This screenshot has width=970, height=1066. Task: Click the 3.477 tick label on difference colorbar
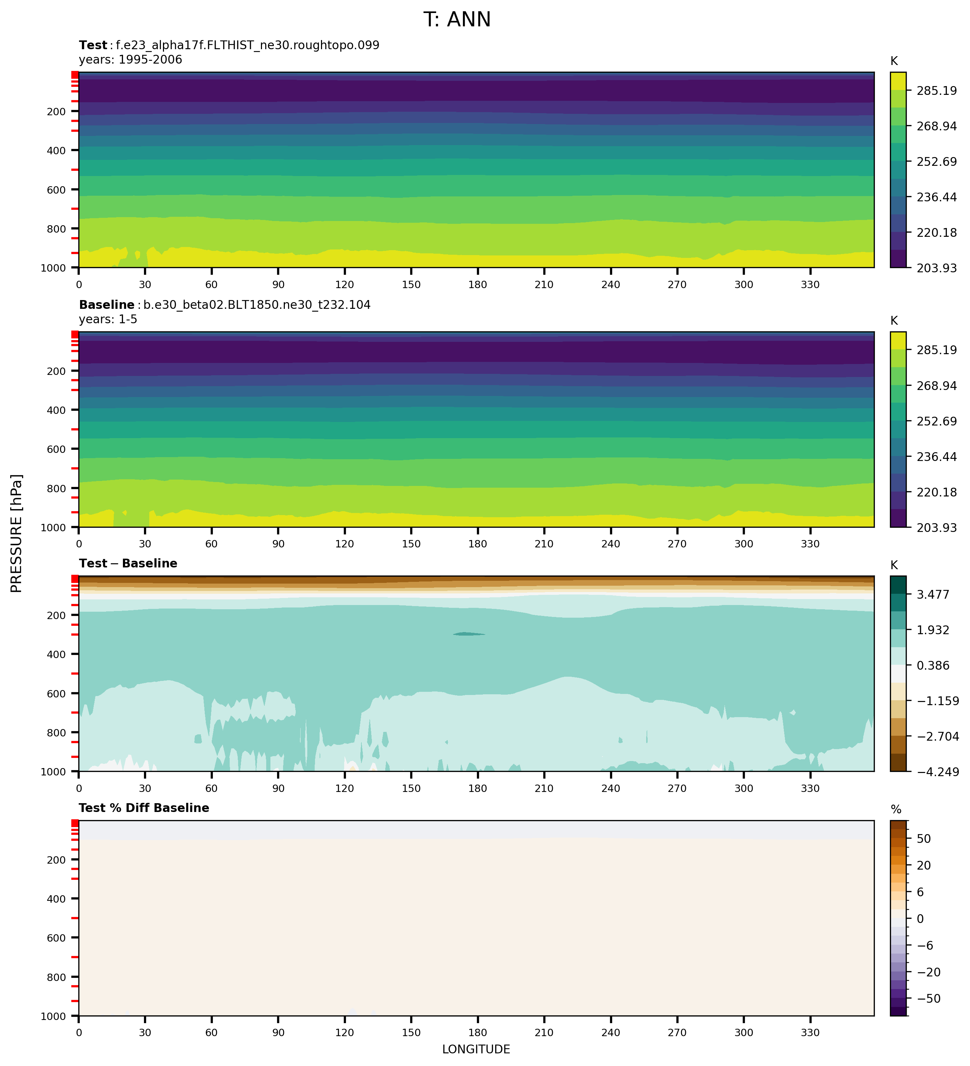coord(933,595)
